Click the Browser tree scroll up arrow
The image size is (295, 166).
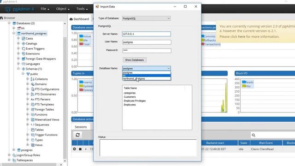65,24
